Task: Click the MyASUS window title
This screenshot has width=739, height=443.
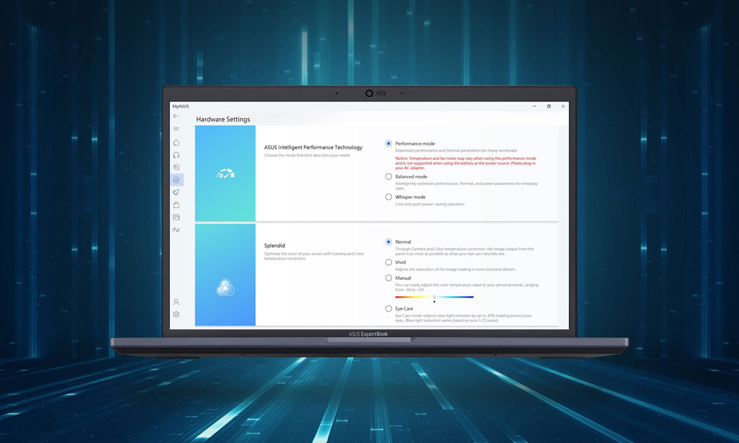Action: tap(181, 106)
